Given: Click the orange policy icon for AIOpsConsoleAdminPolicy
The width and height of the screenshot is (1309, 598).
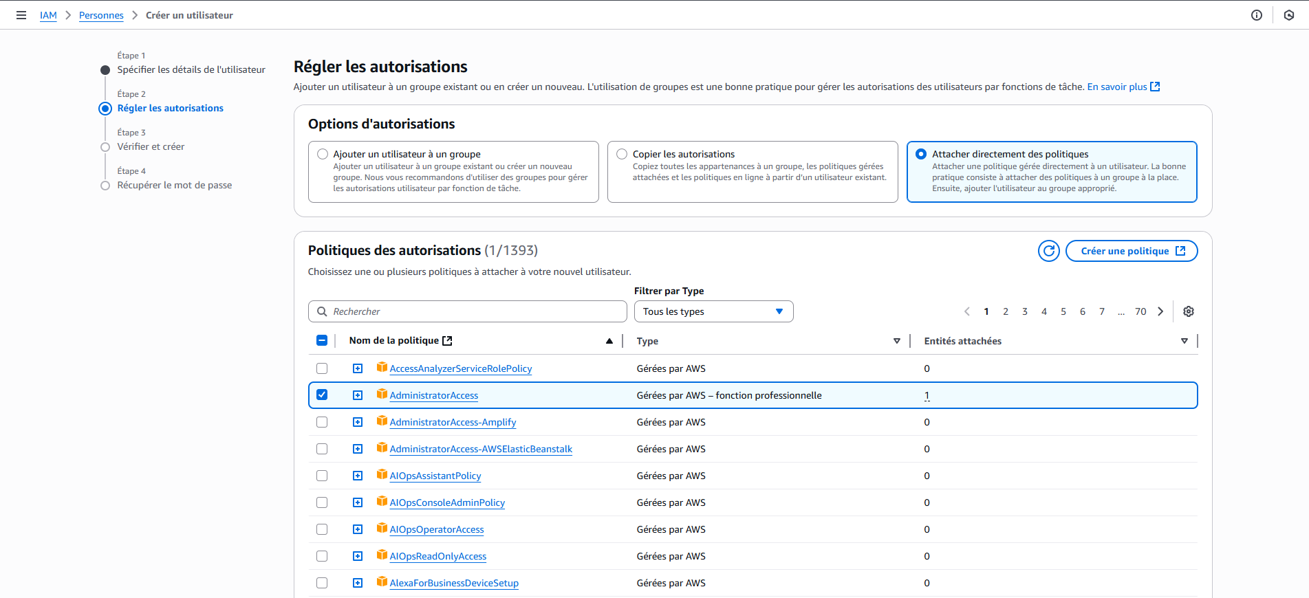Looking at the screenshot, I should click(x=382, y=501).
